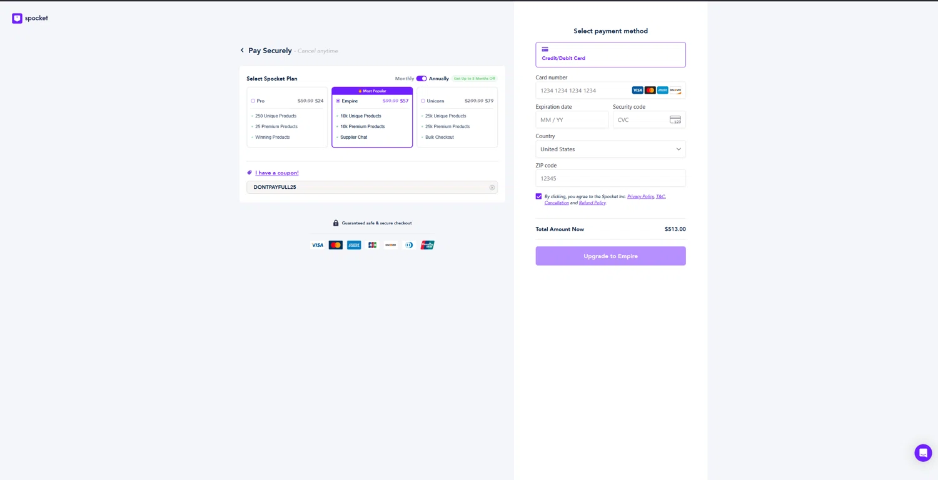Click the secure checkout lock icon
Viewport: 938px width, 480px height.
coord(336,222)
